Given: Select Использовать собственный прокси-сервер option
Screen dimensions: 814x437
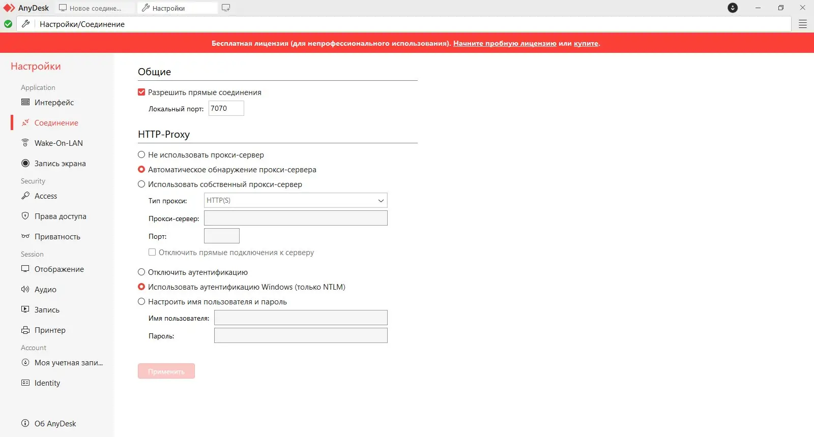Looking at the screenshot, I should pos(141,184).
